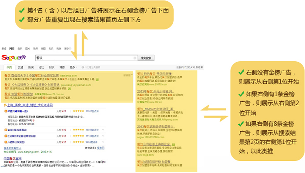The width and height of the screenshot is (305, 173).
Task: Expand the restaurant row with 人均¥92
Action: (x=103, y=130)
